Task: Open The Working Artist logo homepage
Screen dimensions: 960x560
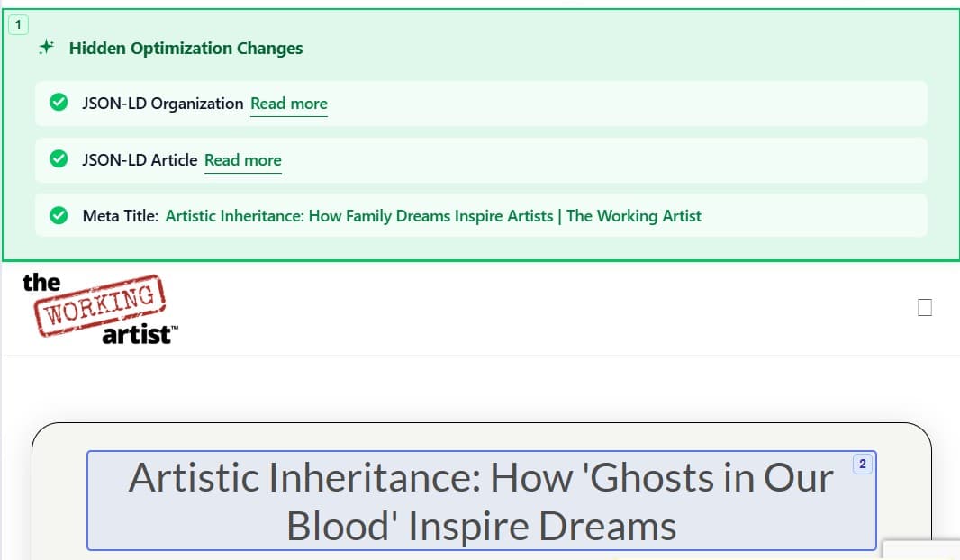Action: click(100, 309)
